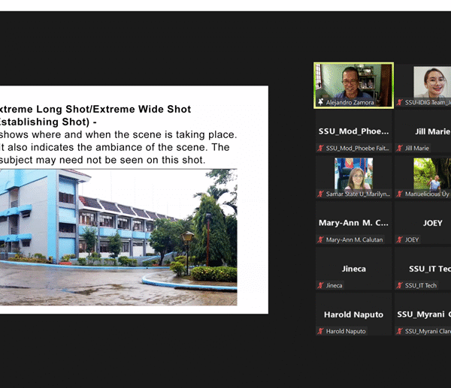451x388 pixels.
Task: Open Samar State U_Marilyn video thumbnail
Action: tap(353, 174)
